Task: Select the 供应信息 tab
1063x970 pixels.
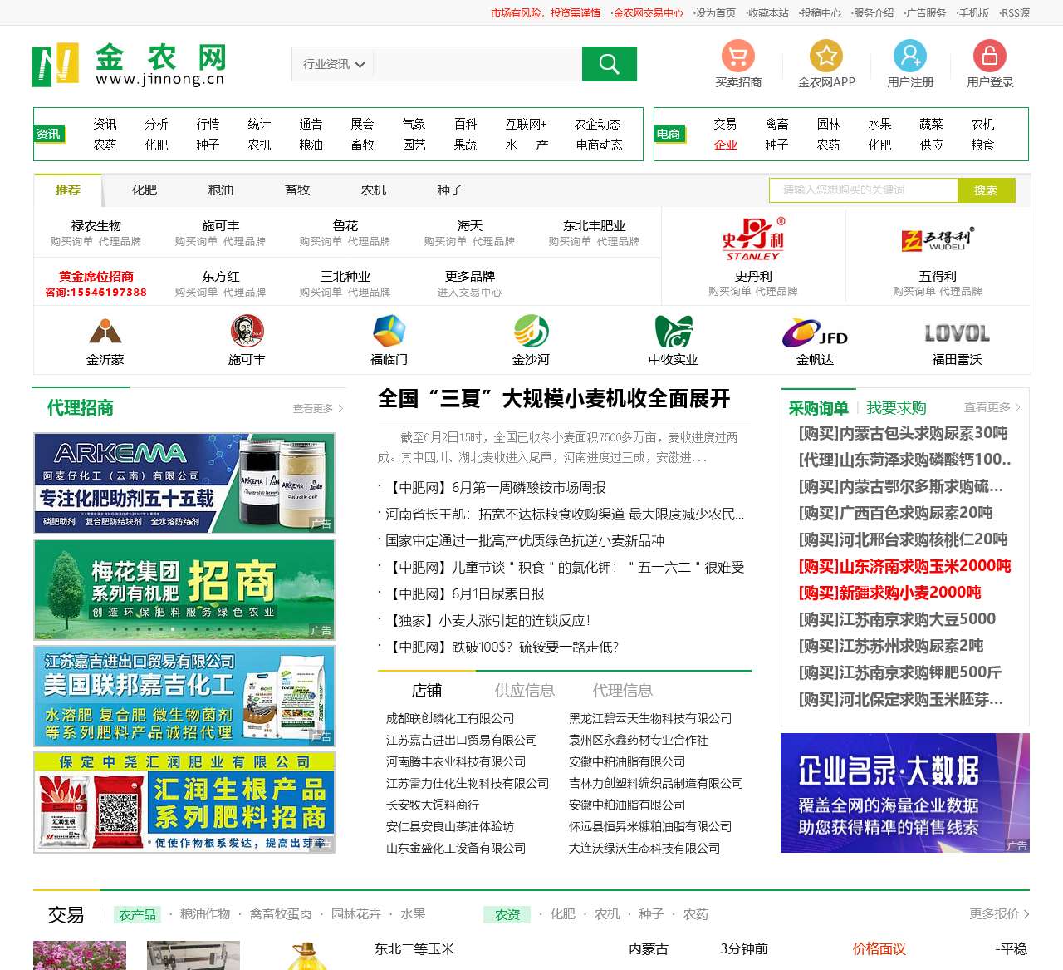Action: click(x=525, y=691)
